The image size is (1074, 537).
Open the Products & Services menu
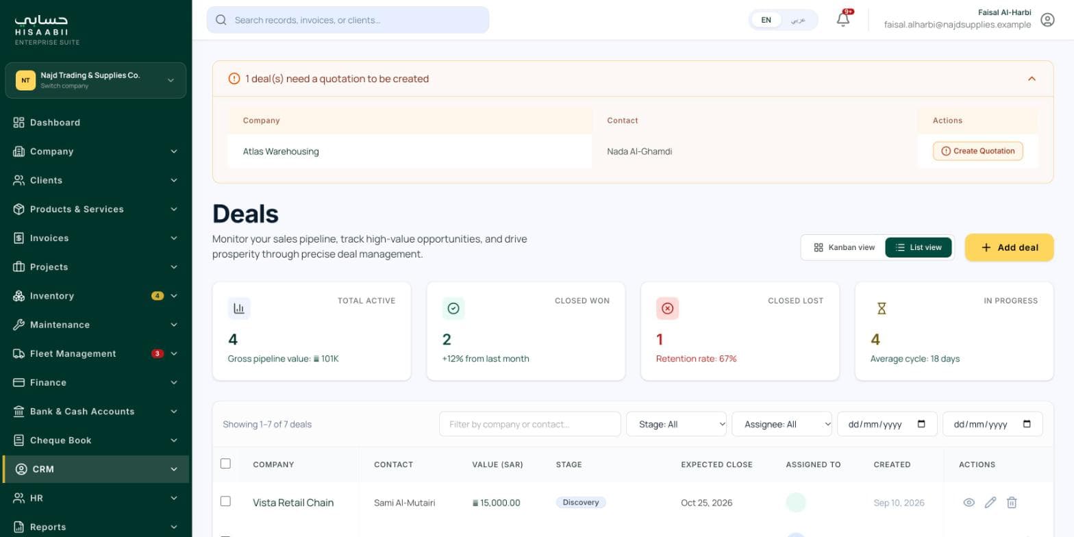pos(96,209)
